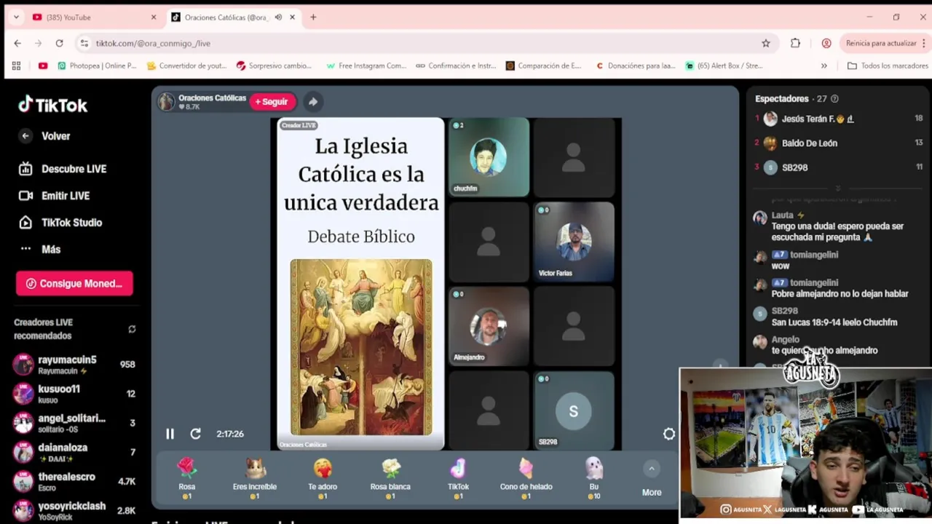Viewport: 932px width, 524px height.
Task: Refresh recommended LIVE creators list
Action: [132, 329]
